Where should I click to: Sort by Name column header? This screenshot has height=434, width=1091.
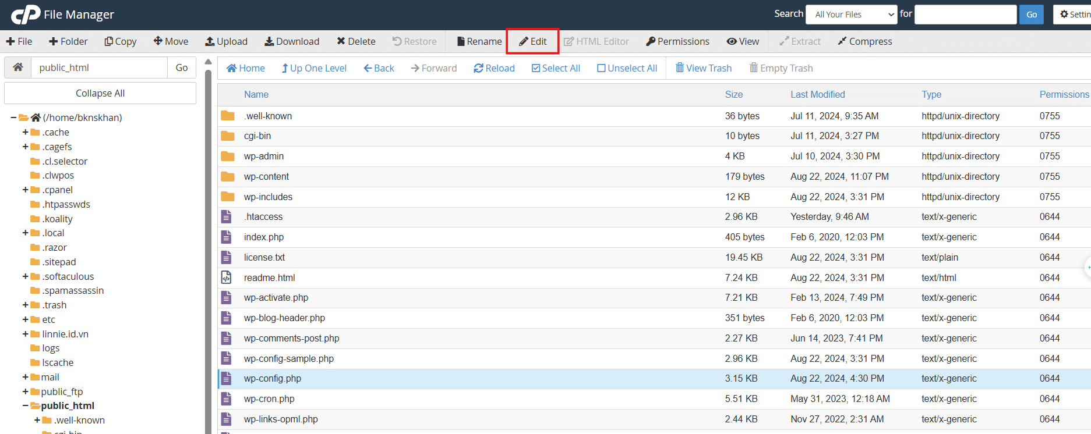(256, 94)
